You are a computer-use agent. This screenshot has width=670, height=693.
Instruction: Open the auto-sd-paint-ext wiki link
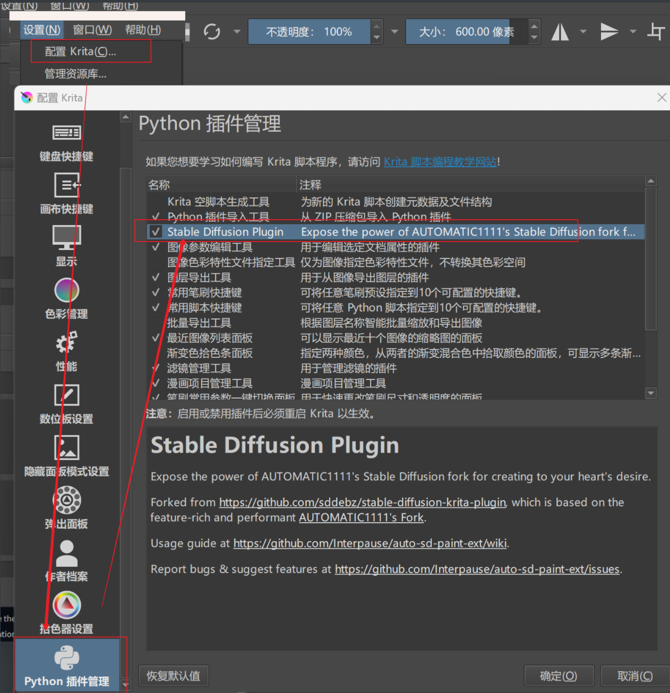(x=370, y=543)
